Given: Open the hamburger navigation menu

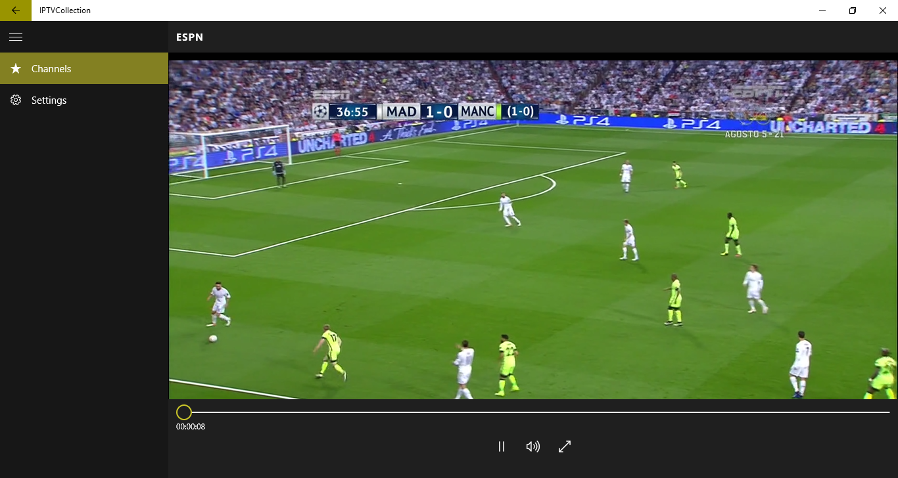Looking at the screenshot, I should pos(16,37).
